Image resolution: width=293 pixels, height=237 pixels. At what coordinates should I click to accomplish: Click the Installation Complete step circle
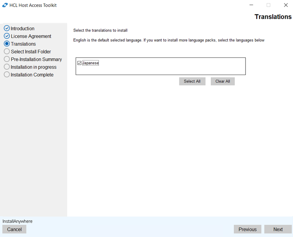[x=7, y=74]
